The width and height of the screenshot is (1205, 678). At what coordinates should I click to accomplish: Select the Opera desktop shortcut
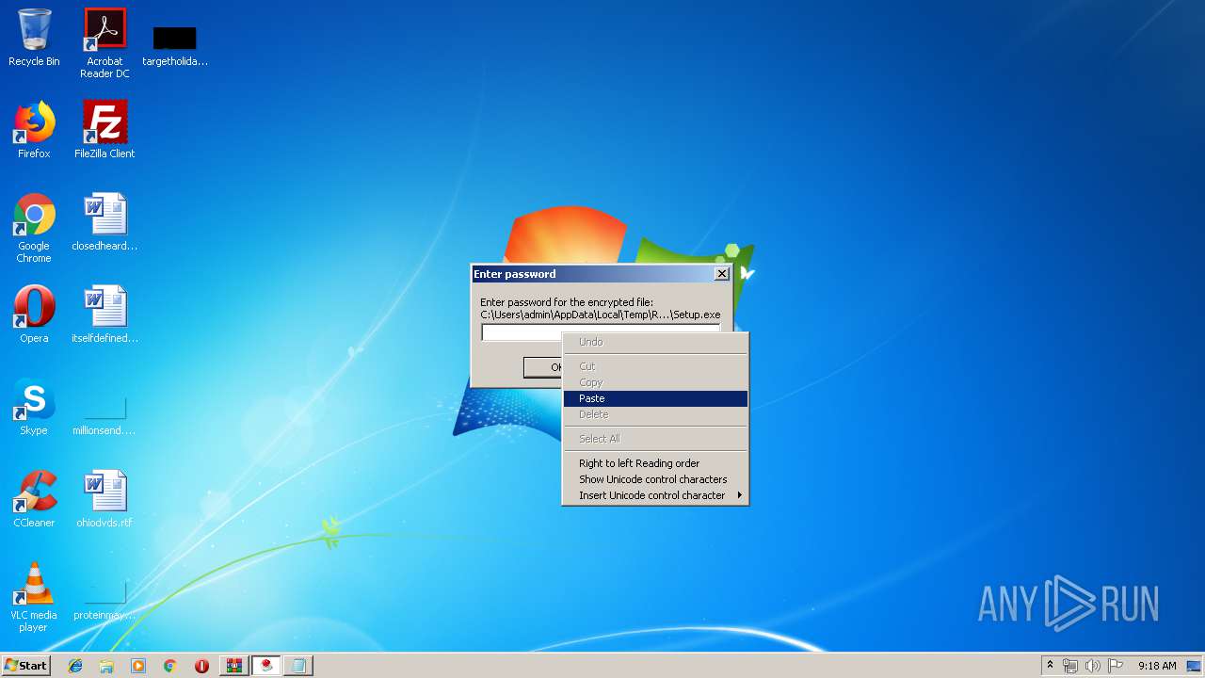pos(34,315)
